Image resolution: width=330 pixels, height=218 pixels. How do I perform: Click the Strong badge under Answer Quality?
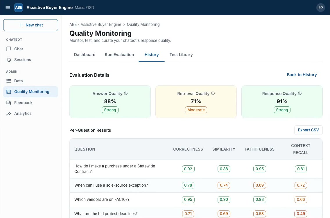point(110,110)
